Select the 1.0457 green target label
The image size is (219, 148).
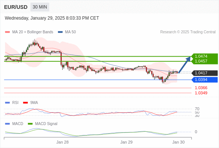[201, 61]
